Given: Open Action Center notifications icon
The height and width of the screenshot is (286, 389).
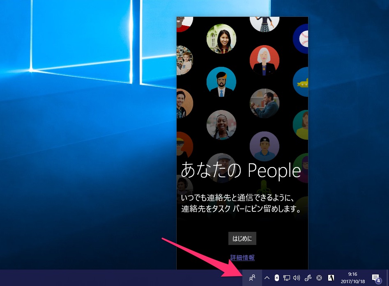Looking at the screenshot, I should (x=376, y=278).
